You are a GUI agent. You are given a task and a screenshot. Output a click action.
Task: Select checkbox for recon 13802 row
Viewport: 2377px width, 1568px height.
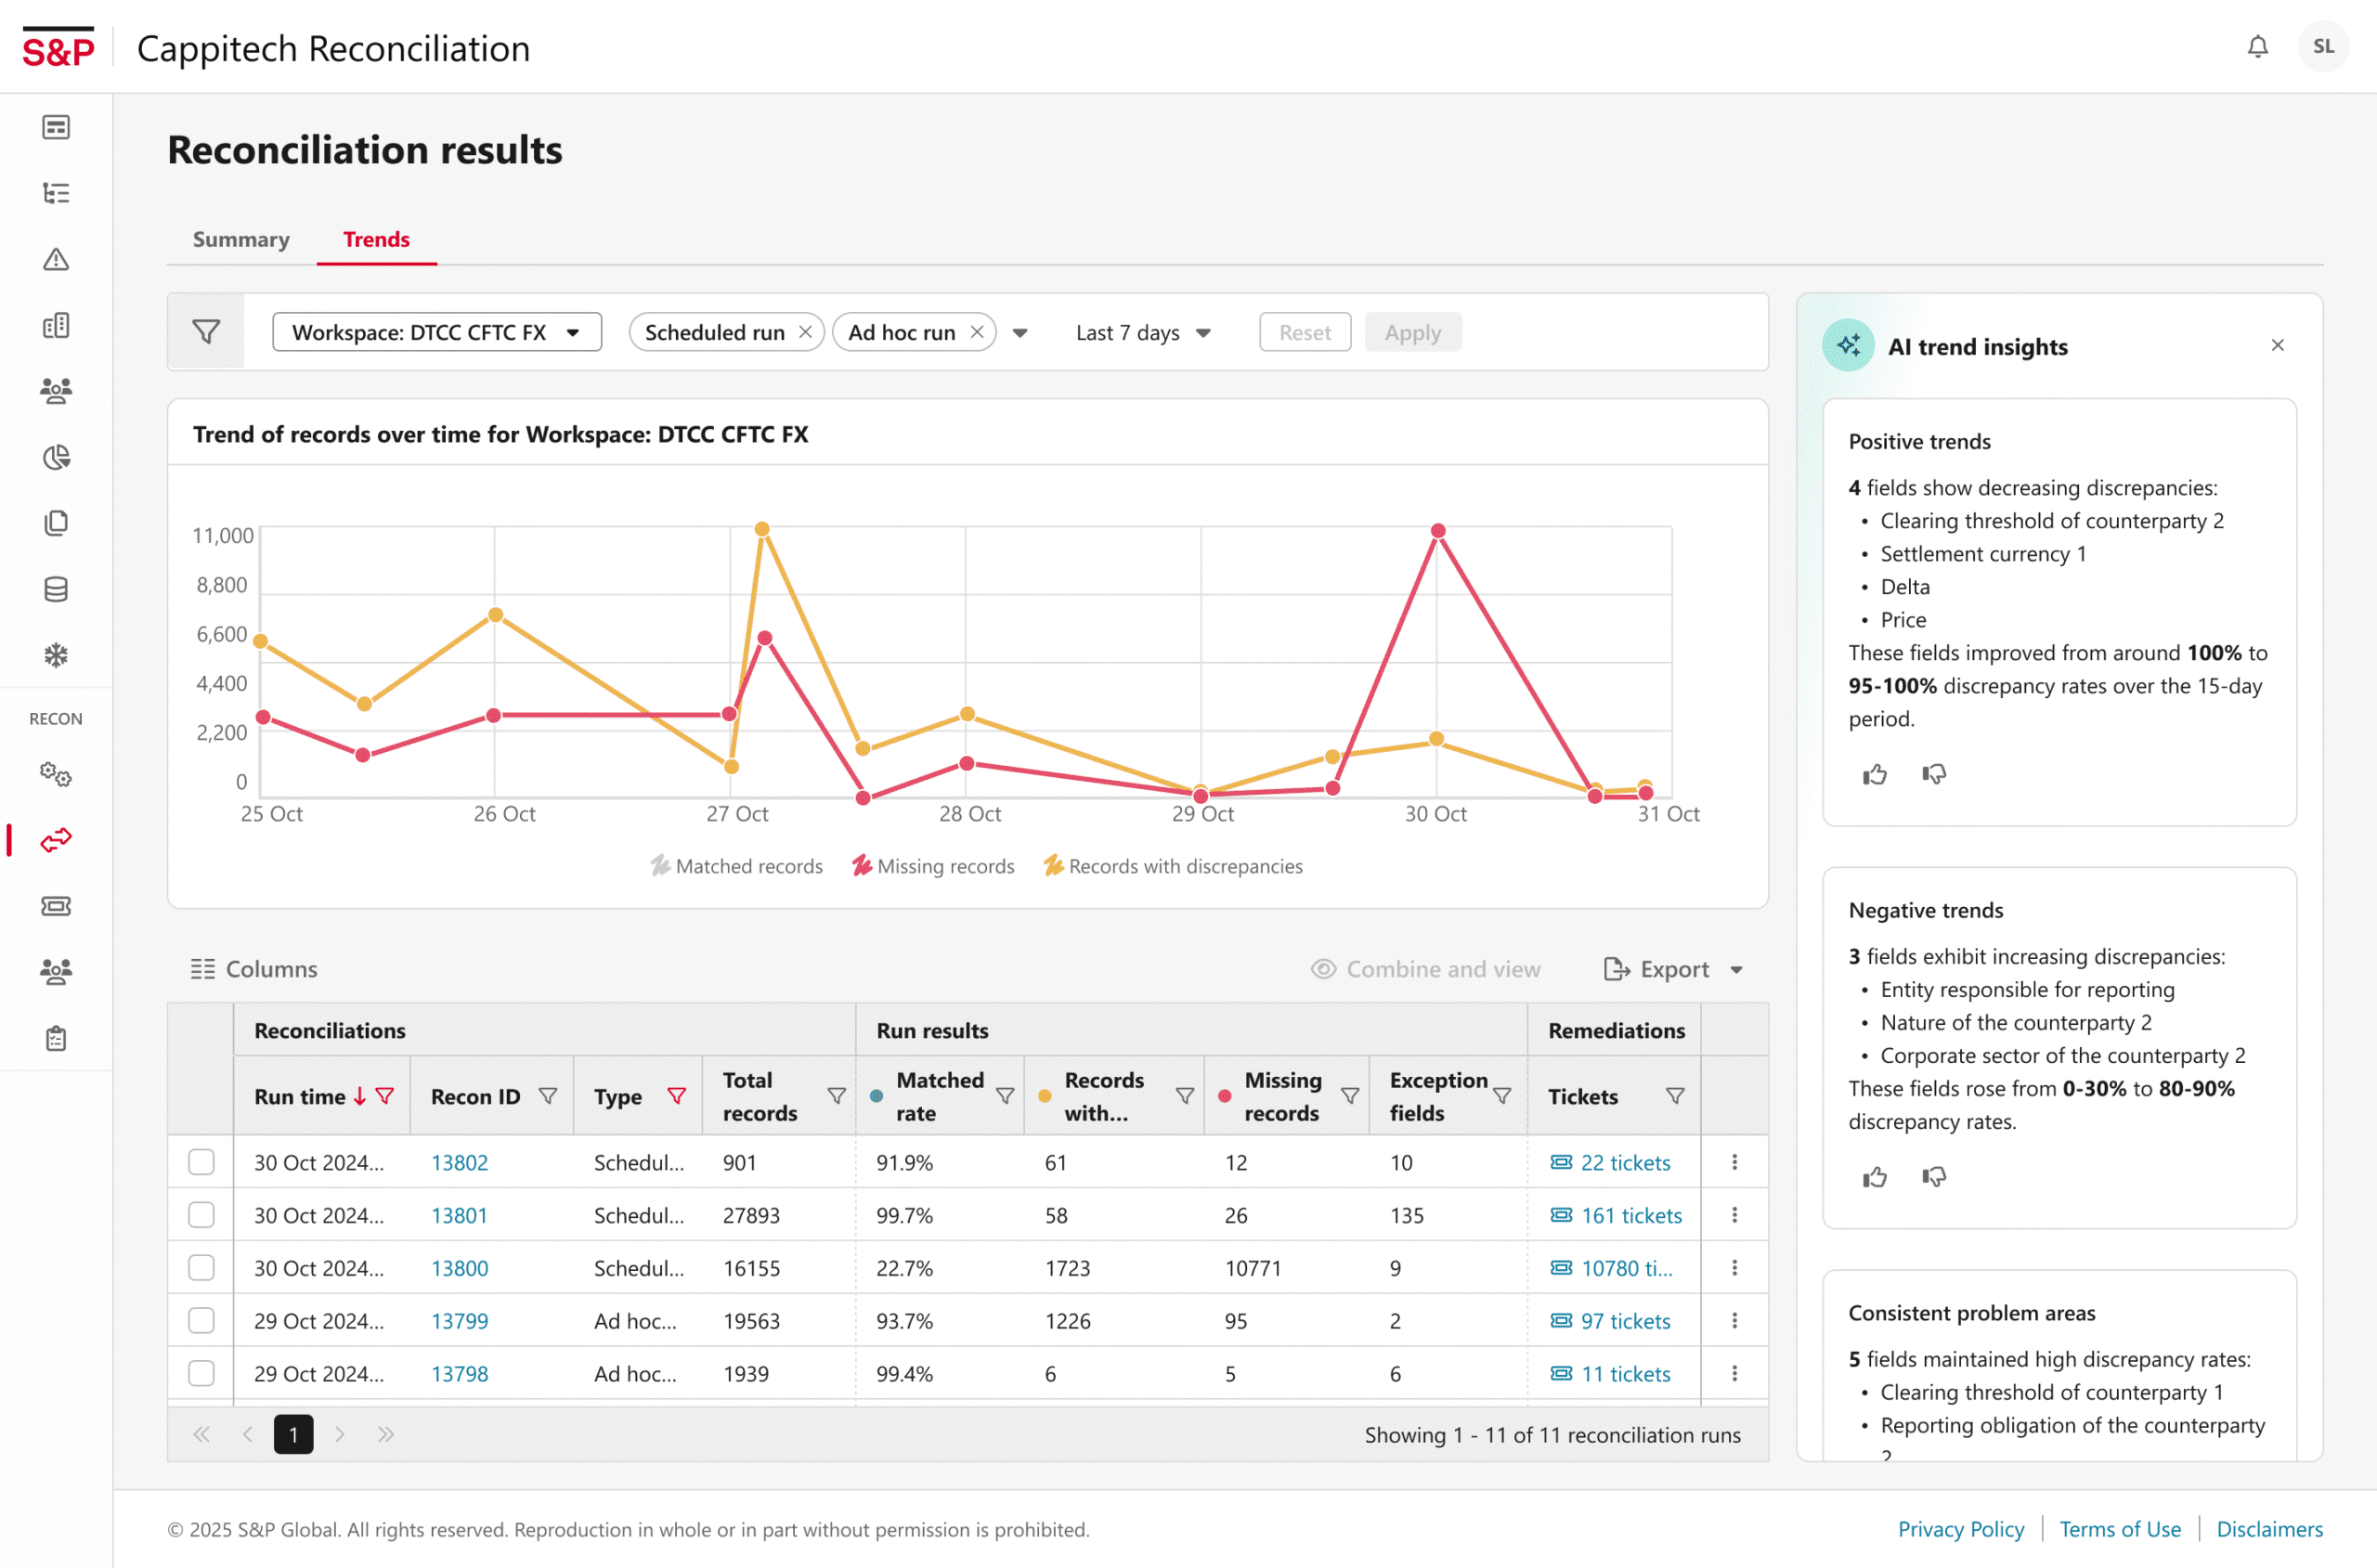pos(201,1162)
